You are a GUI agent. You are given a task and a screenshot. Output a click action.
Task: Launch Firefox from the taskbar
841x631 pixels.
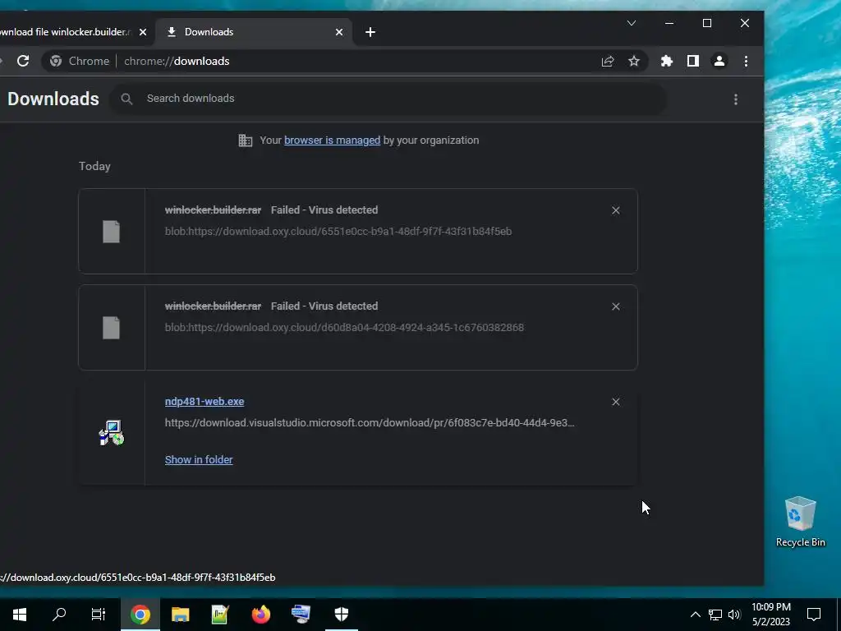(260, 615)
